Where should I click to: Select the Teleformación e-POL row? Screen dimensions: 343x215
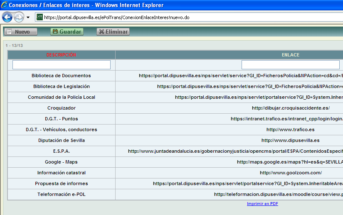coord(61,194)
